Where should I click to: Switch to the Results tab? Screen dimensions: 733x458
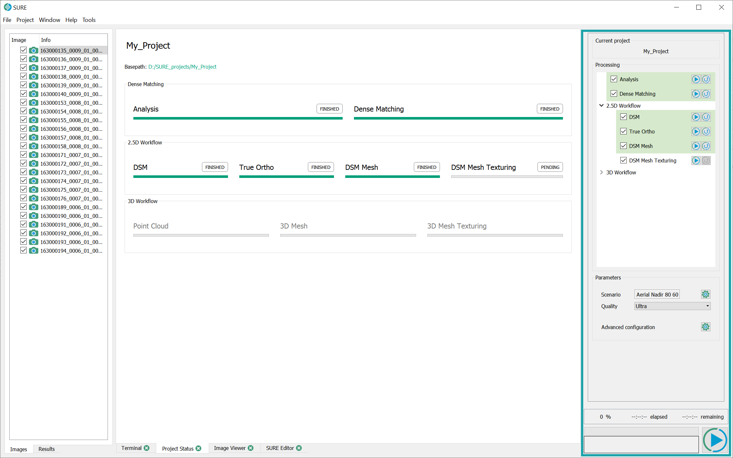click(x=46, y=449)
